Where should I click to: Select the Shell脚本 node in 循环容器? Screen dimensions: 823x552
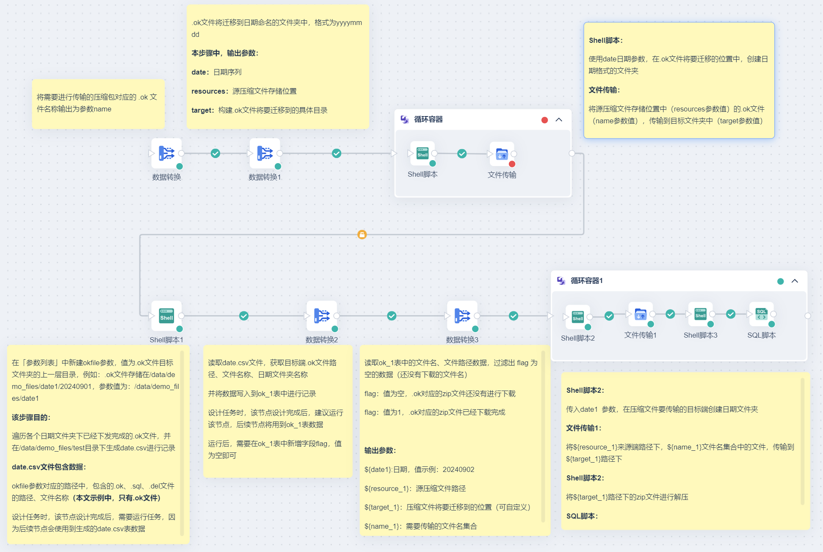(422, 153)
